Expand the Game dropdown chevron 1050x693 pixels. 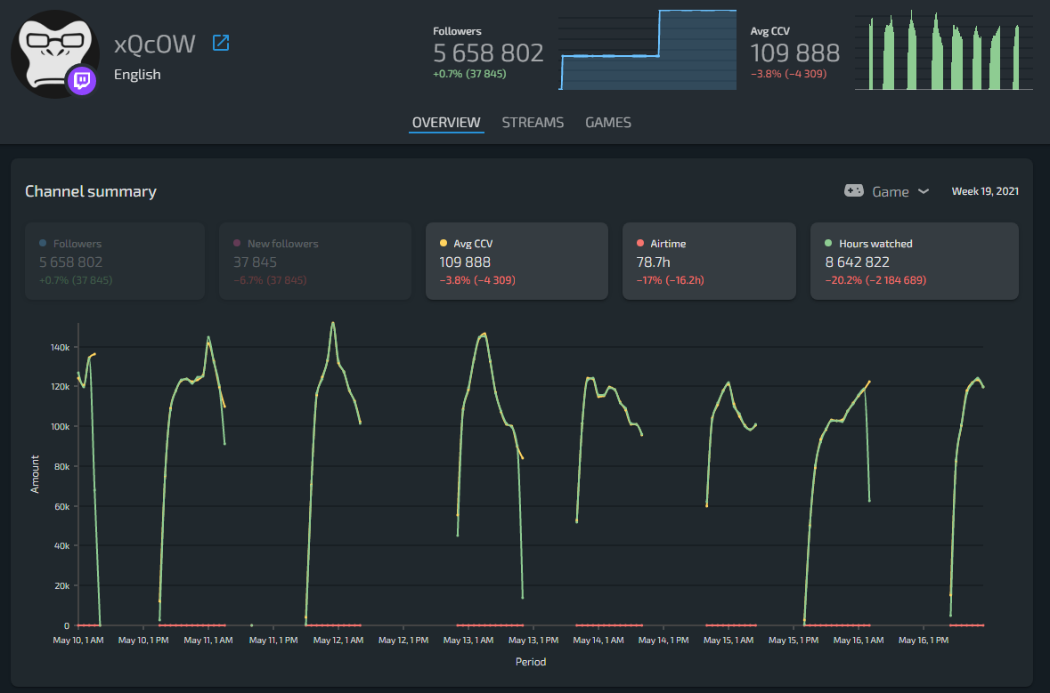(x=923, y=191)
